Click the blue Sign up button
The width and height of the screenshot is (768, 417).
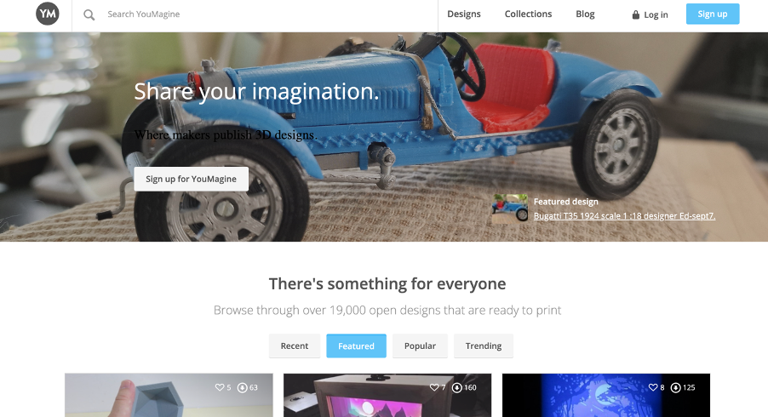point(713,14)
